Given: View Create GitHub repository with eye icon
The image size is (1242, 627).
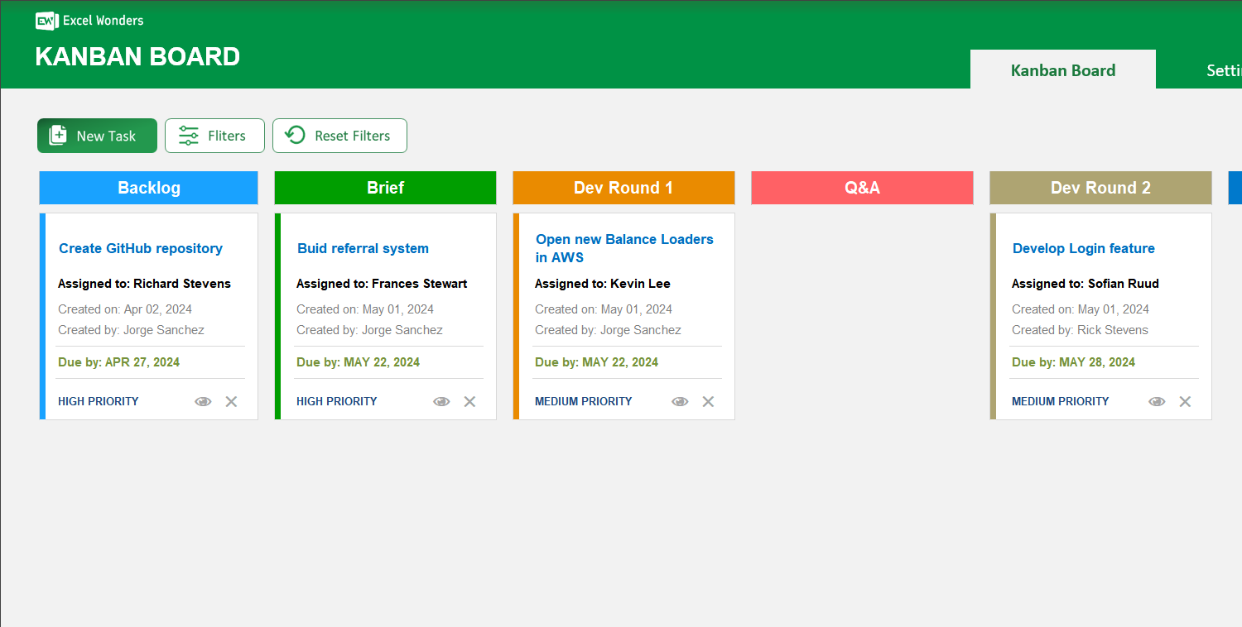Looking at the screenshot, I should click(x=203, y=401).
